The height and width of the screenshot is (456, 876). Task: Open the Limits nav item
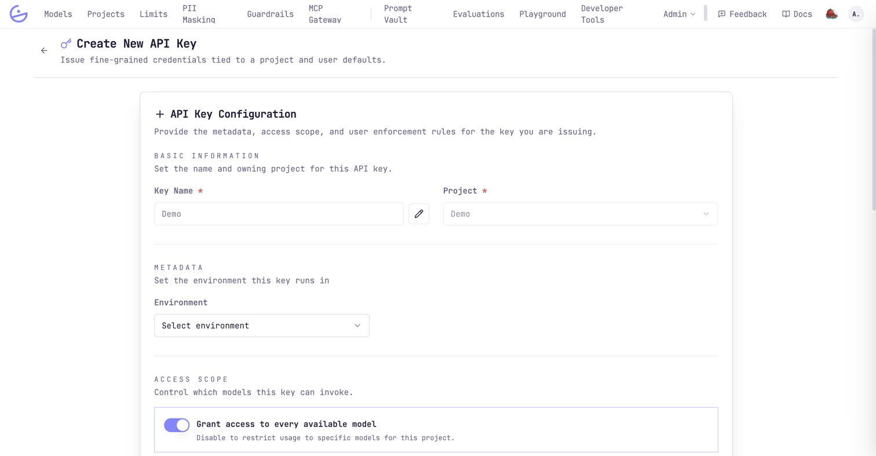pos(154,14)
